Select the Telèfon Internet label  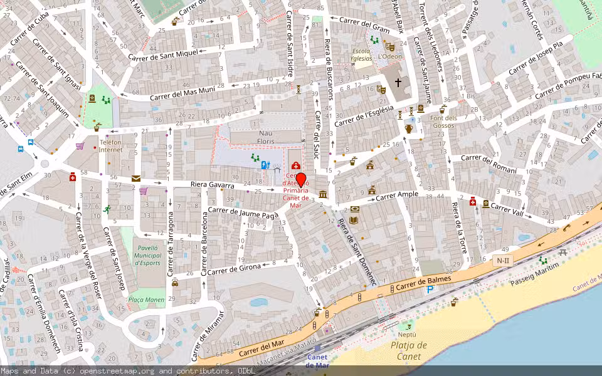[110, 146]
